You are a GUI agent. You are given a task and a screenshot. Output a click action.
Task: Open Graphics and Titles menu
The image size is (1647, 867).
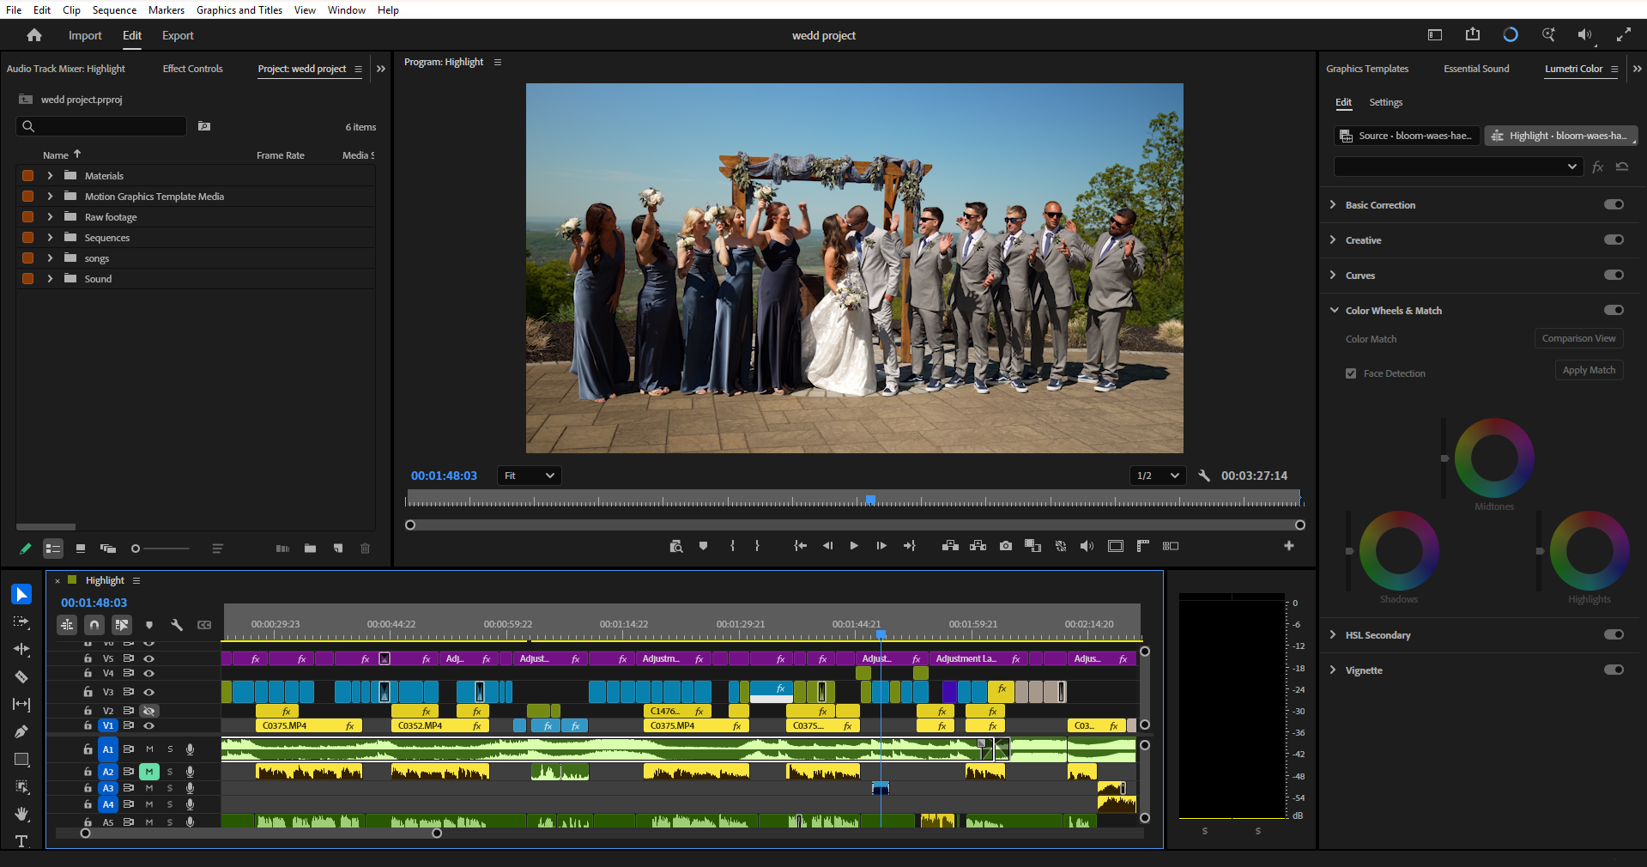pos(239,10)
